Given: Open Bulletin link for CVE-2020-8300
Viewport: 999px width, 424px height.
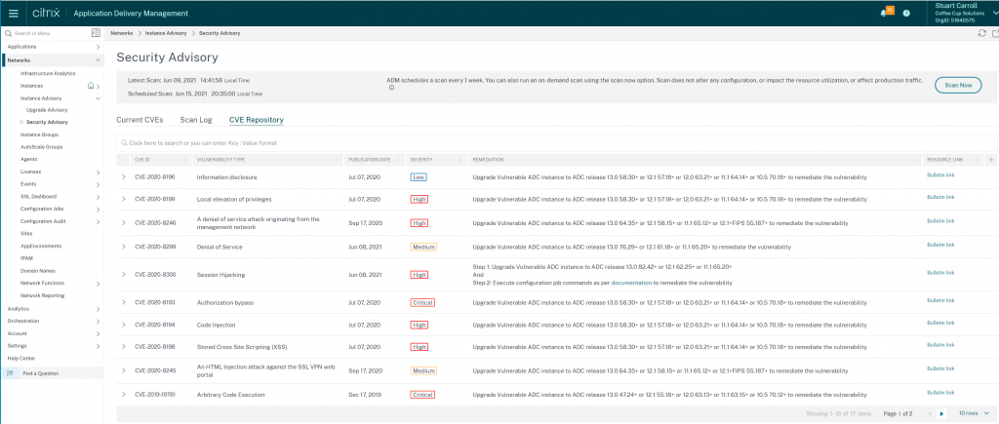Looking at the screenshot, I should click(x=940, y=273).
